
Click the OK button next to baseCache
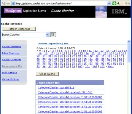tap(53, 35)
